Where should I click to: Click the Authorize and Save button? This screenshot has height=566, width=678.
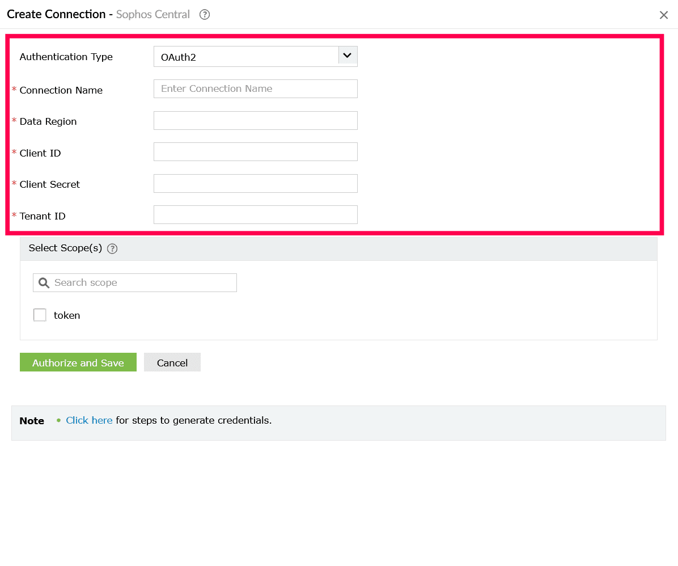click(x=78, y=362)
